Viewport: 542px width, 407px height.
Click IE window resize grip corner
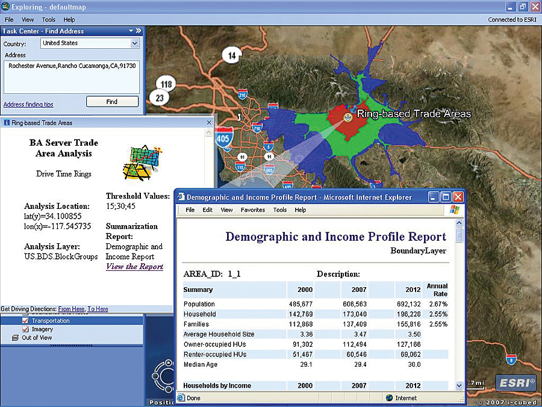461,399
